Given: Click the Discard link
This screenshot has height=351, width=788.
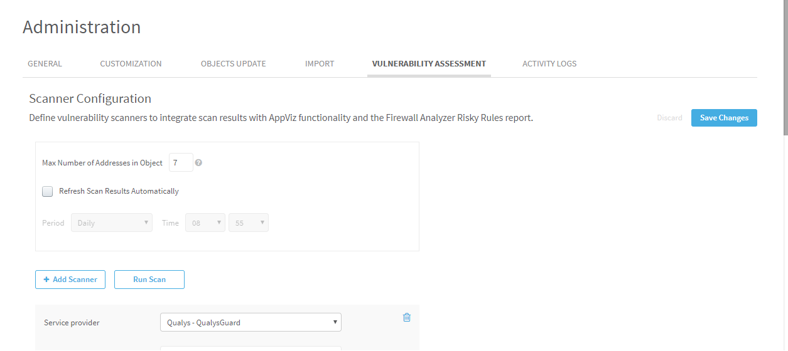Looking at the screenshot, I should 669,118.
